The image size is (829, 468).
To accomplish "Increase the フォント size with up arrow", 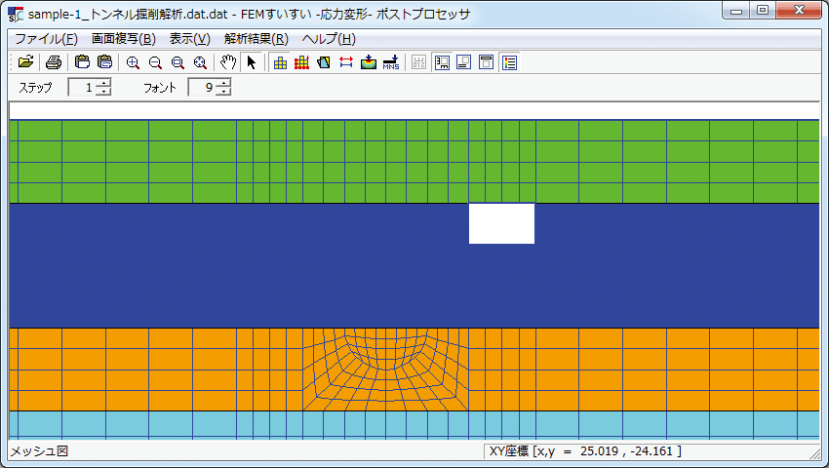I will point(224,84).
